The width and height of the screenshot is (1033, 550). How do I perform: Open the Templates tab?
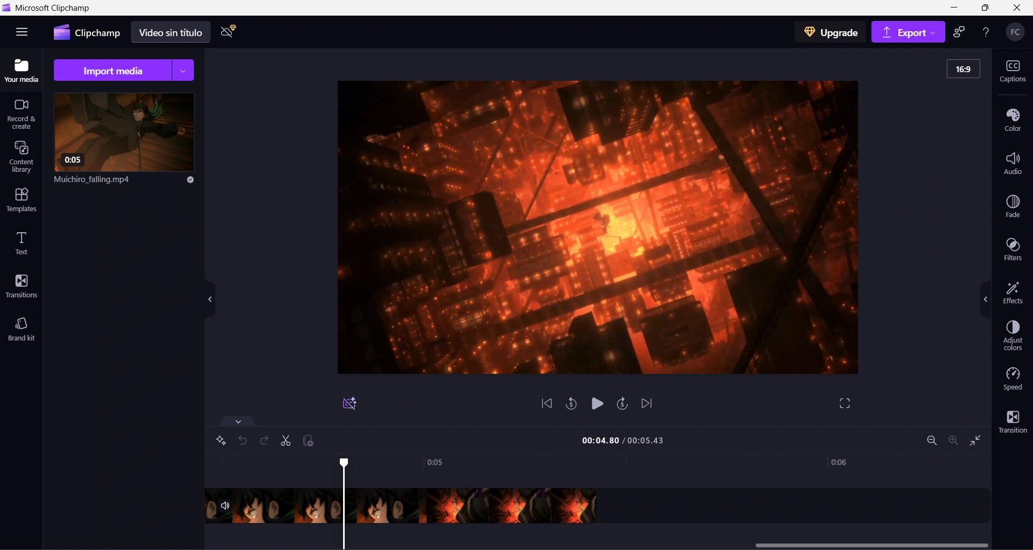(22, 200)
